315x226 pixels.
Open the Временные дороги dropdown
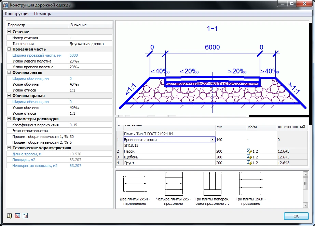point(213,140)
